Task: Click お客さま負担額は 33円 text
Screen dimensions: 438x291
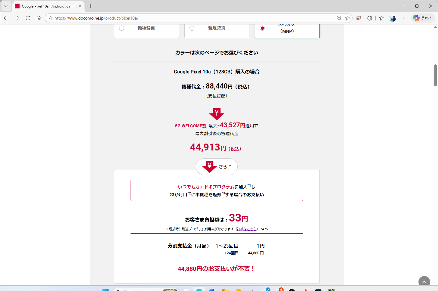Action: point(217,218)
